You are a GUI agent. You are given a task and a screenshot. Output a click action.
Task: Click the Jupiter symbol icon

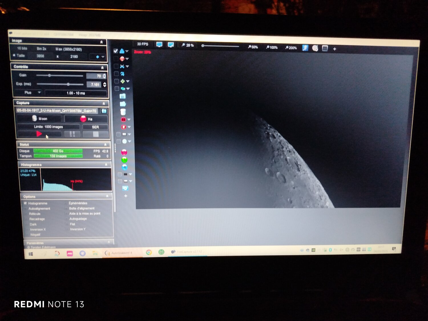(122, 74)
